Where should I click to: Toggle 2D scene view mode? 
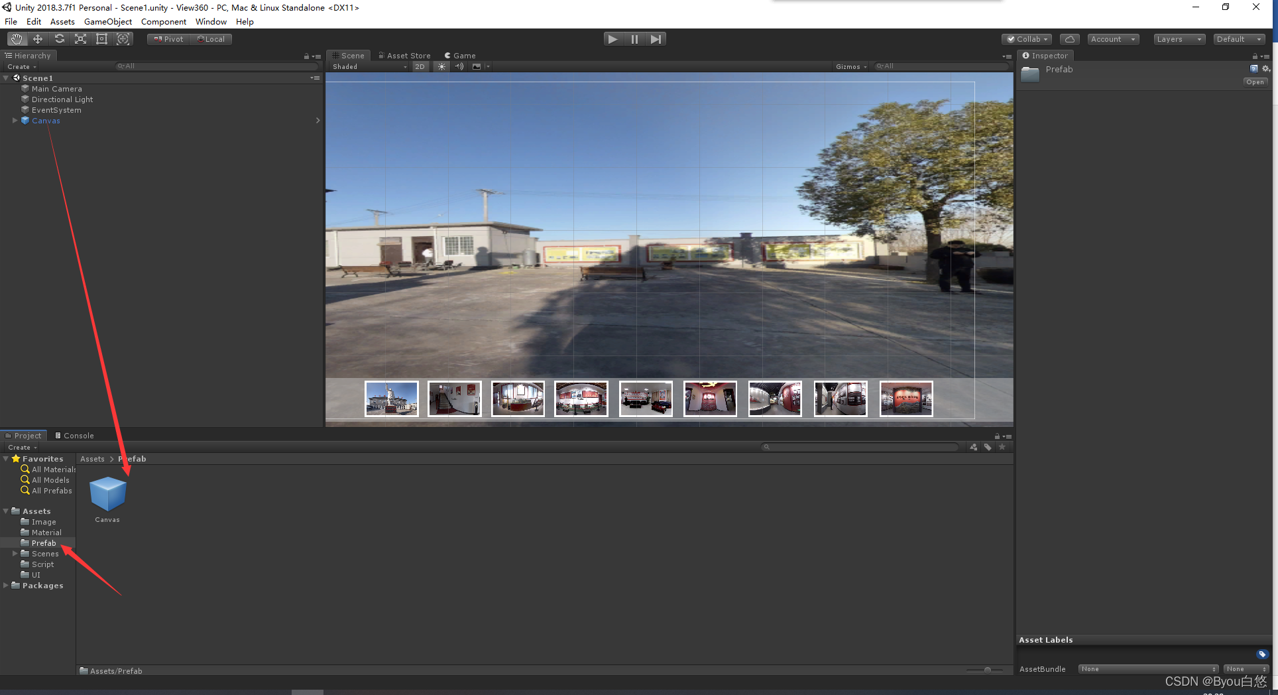[x=420, y=66]
